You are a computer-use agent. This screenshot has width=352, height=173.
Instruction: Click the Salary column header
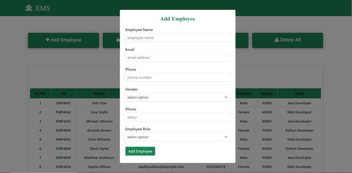(267, 93)
